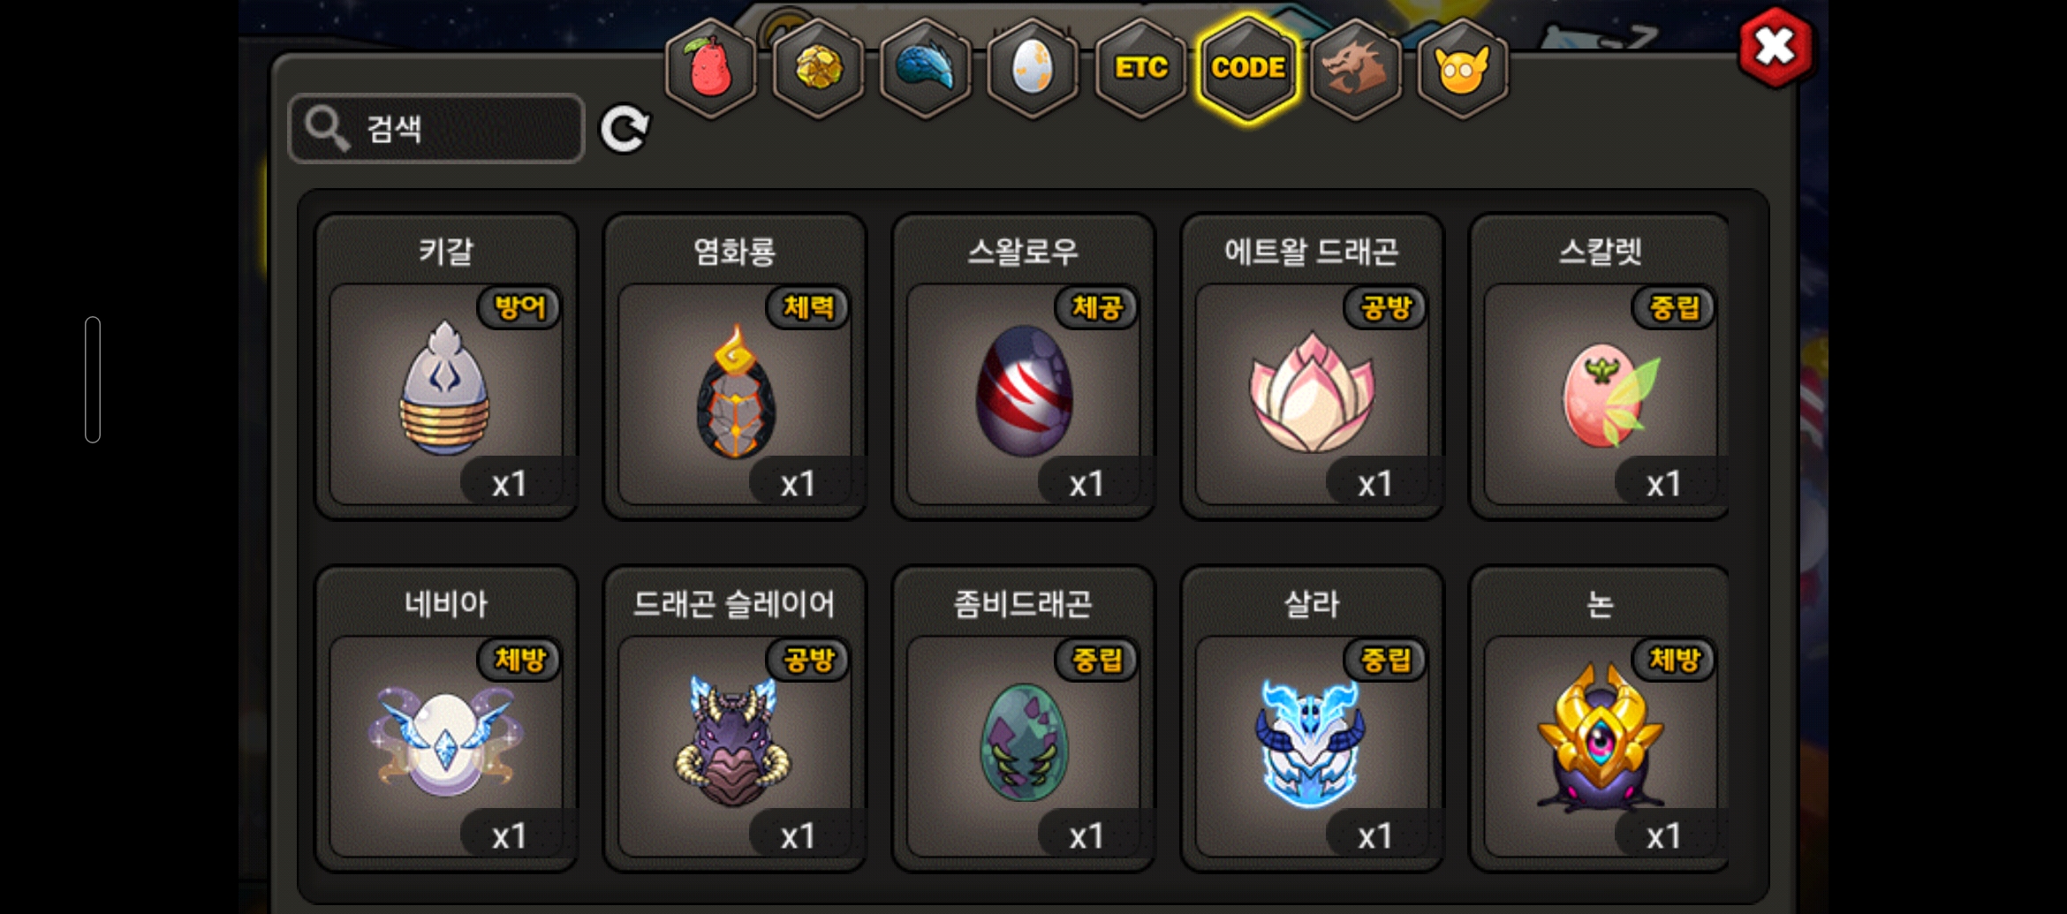Image resolution: width=2067 pixels, height=914 pixels.
Task: Open the spotted egg category tab
Action: pyautogui.click(x=1033, y=69)
